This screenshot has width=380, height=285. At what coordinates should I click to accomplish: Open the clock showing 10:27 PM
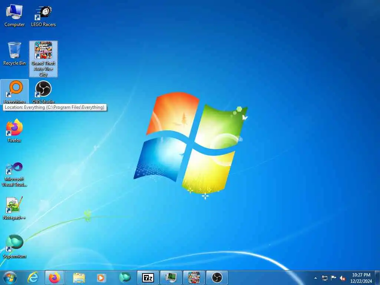(361, 278)
